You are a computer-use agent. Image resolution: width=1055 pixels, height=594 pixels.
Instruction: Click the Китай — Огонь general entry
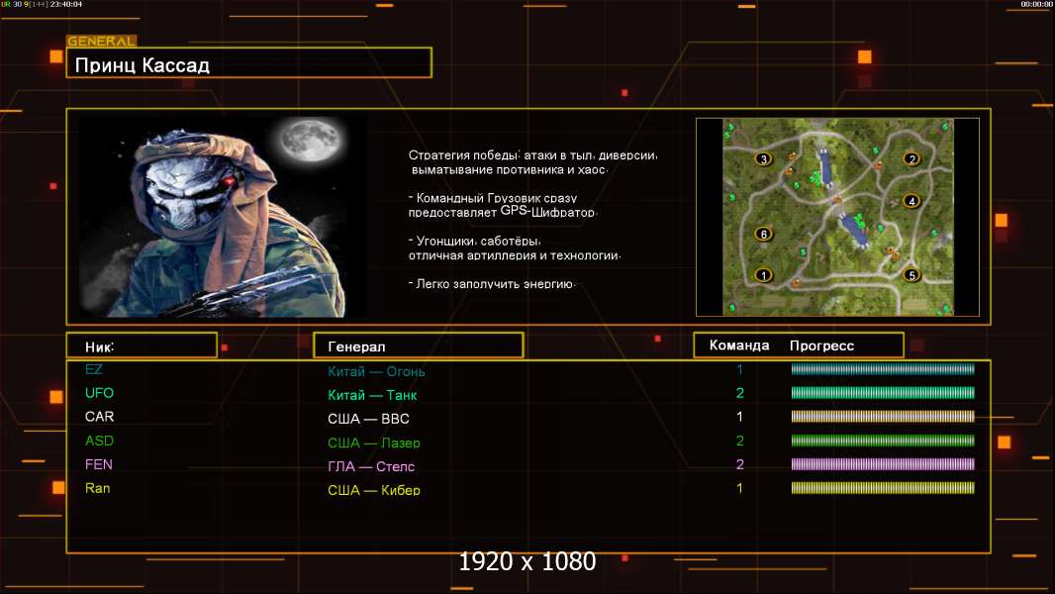coord(376,370)
